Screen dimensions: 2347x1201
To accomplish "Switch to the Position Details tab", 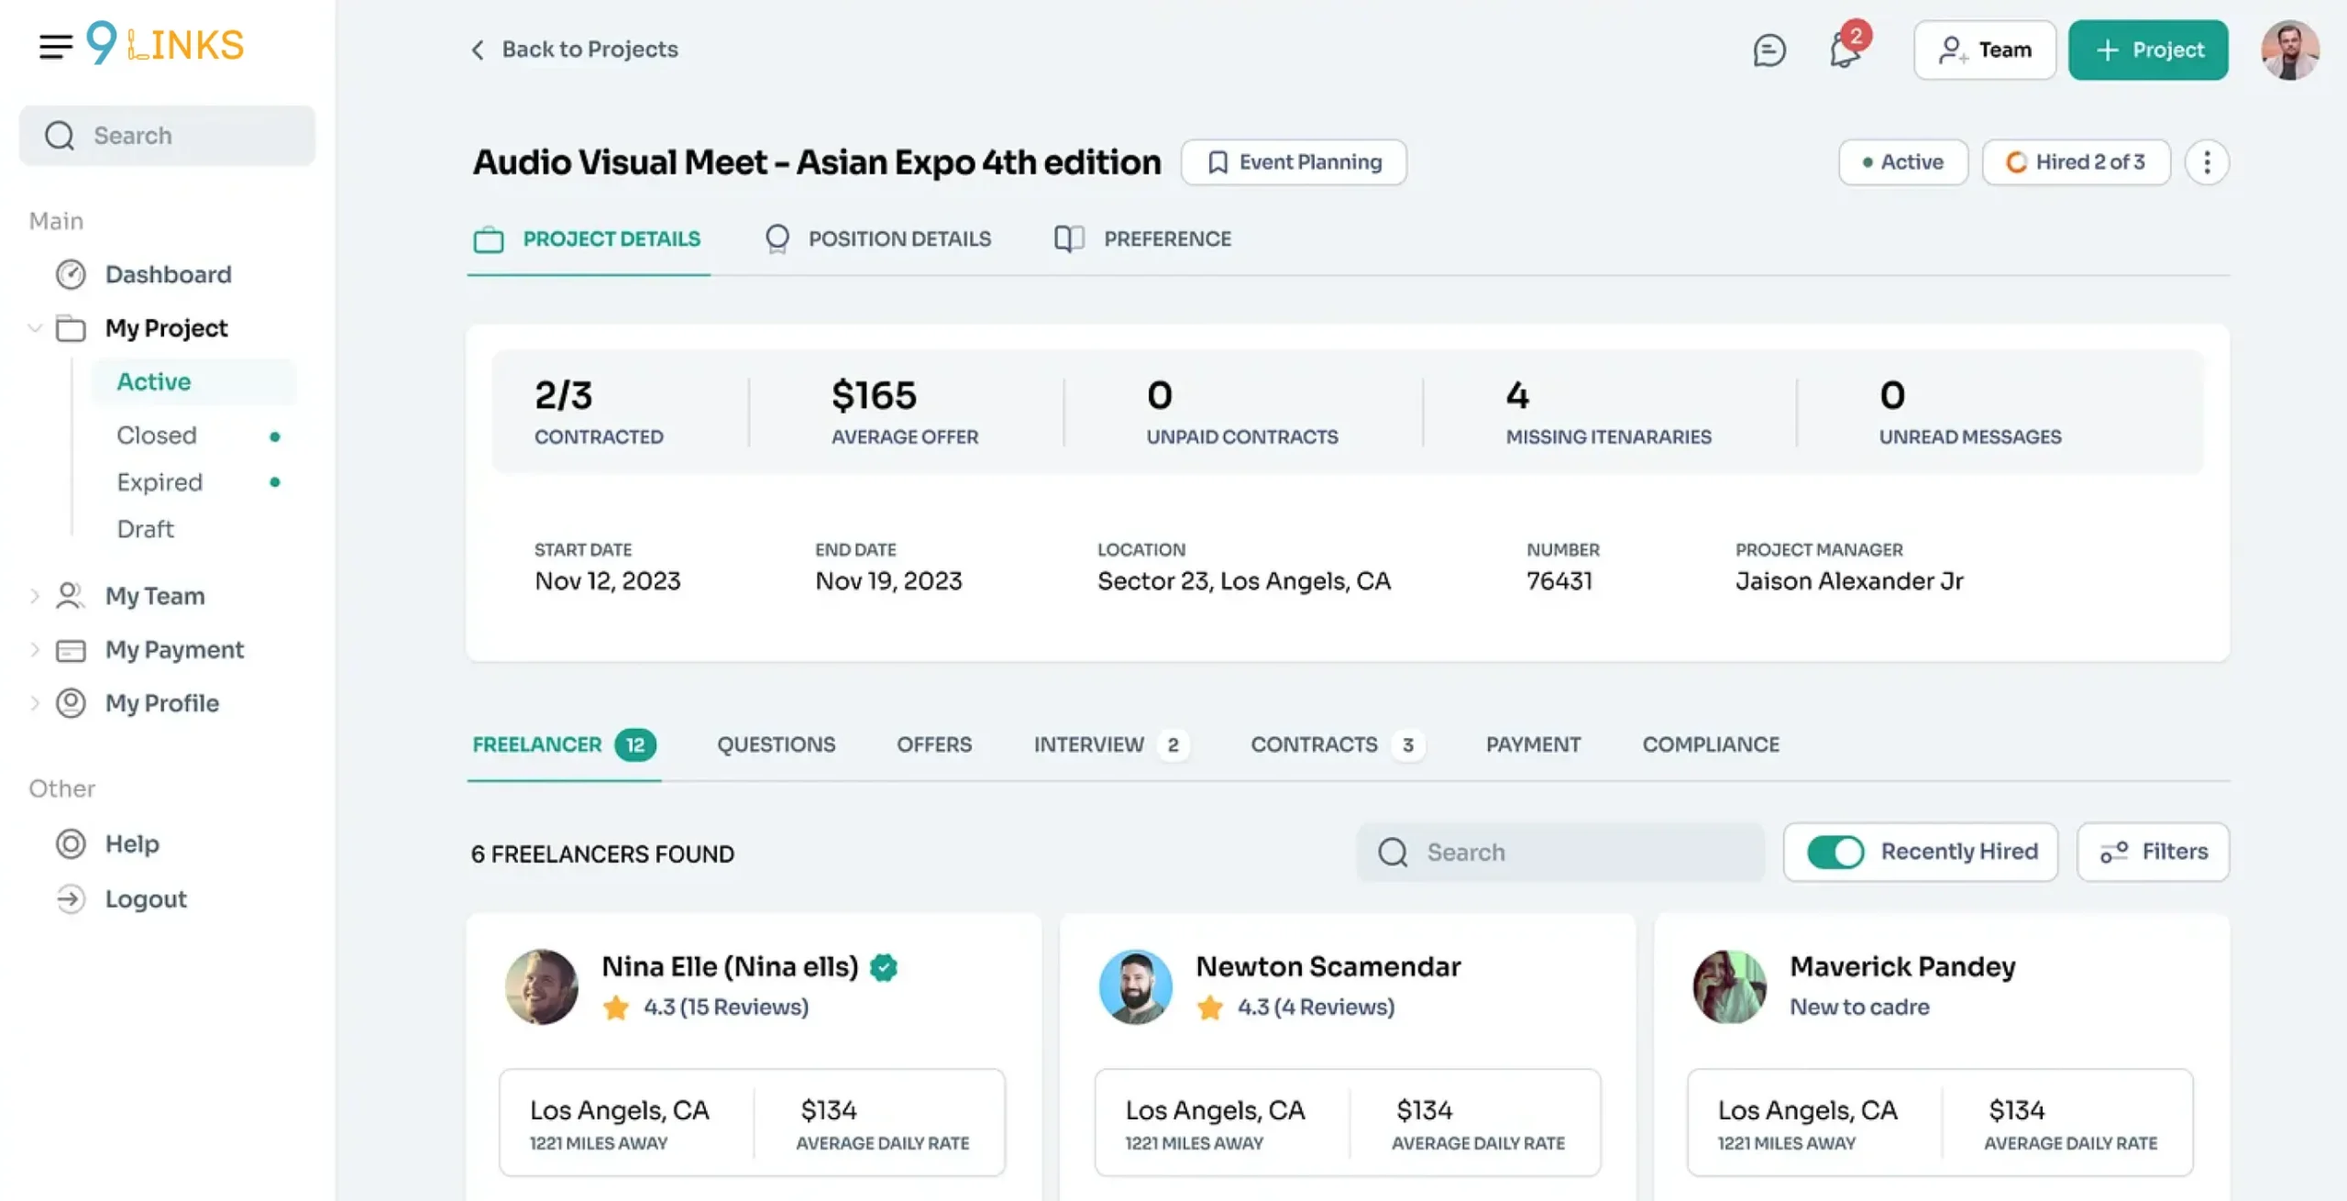I will (x=877, y=239).
